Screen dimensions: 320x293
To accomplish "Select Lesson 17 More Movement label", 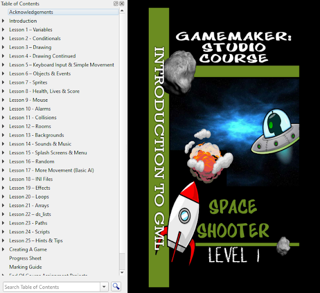I will (x=51, y=171).
